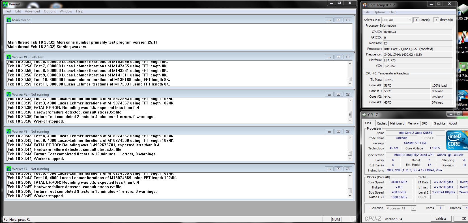Click the Worker #4 window icon
The width and height of the screenshot is (468, 223).
click(9, 169)
